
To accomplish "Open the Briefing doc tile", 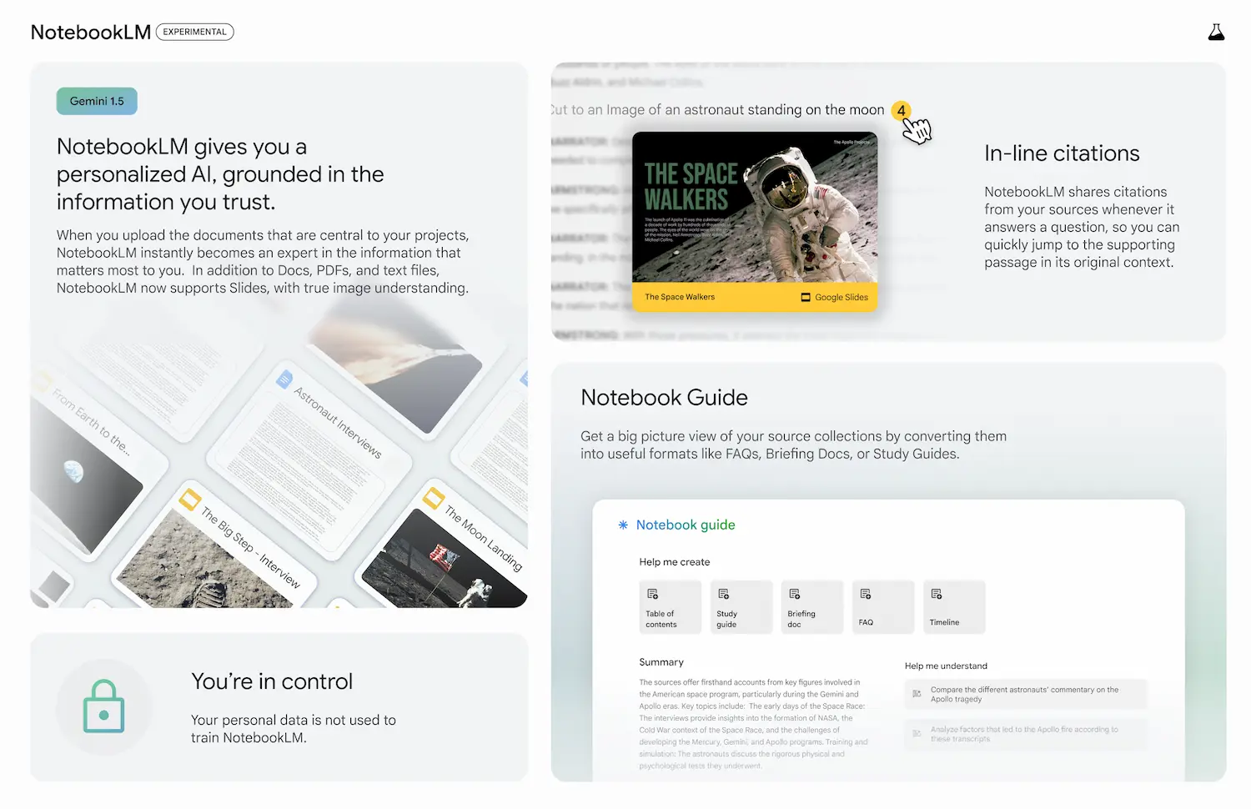I will 811,607.
